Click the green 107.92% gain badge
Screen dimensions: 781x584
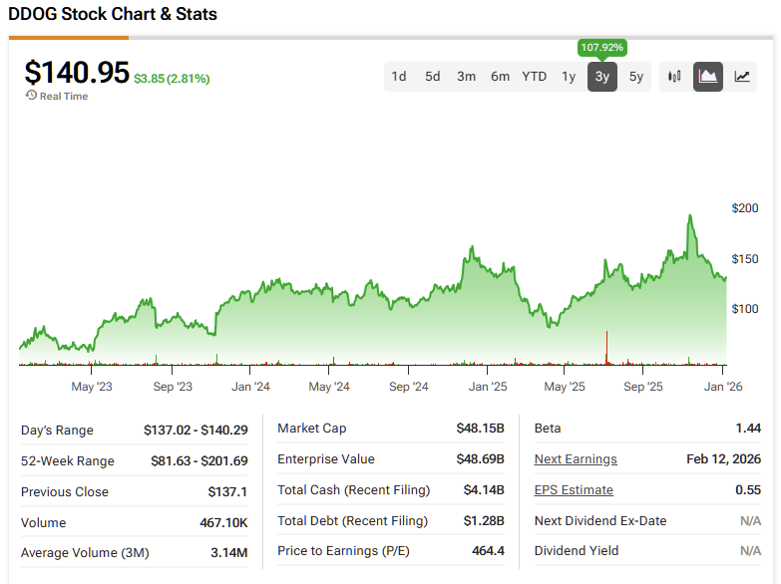(x=601, y=48)
